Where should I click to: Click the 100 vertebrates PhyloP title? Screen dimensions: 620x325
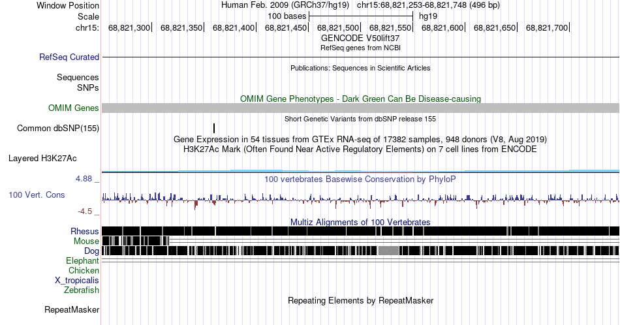click(x=360, y=179)
